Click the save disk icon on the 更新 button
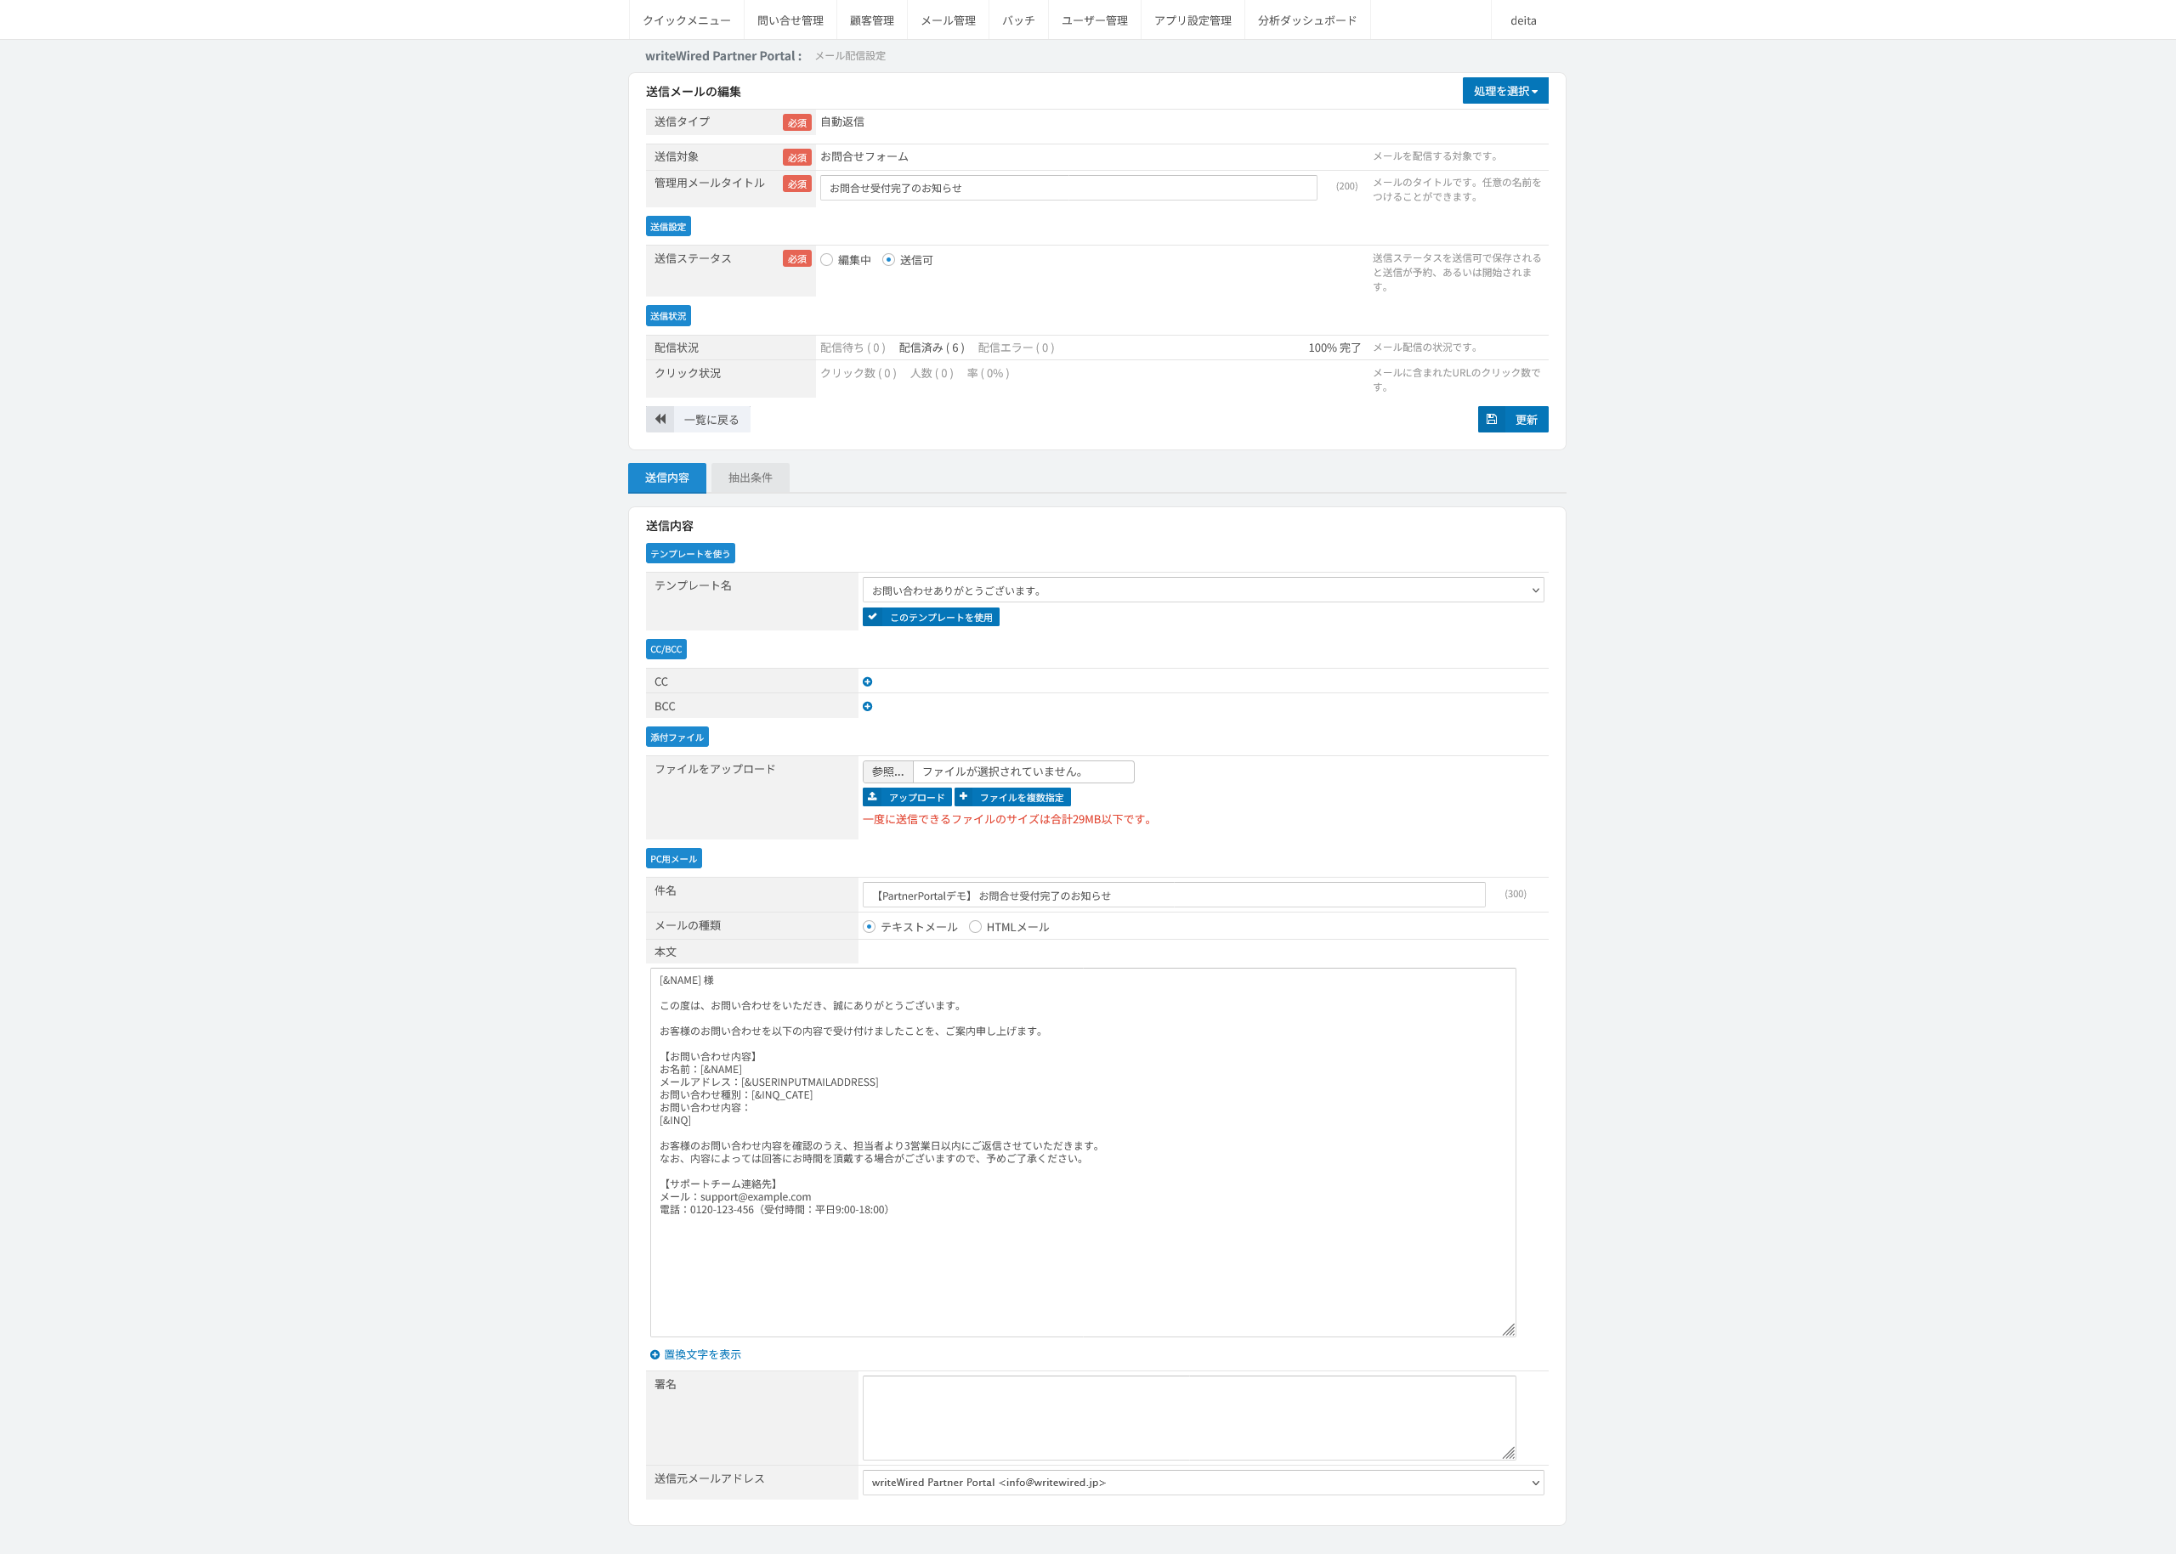 (1492, 419)
